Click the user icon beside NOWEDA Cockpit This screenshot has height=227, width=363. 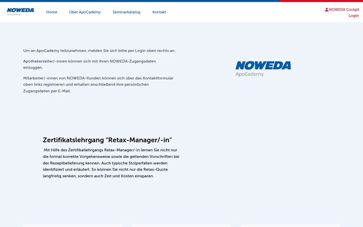pyautogui.click(x=326, y=10)
